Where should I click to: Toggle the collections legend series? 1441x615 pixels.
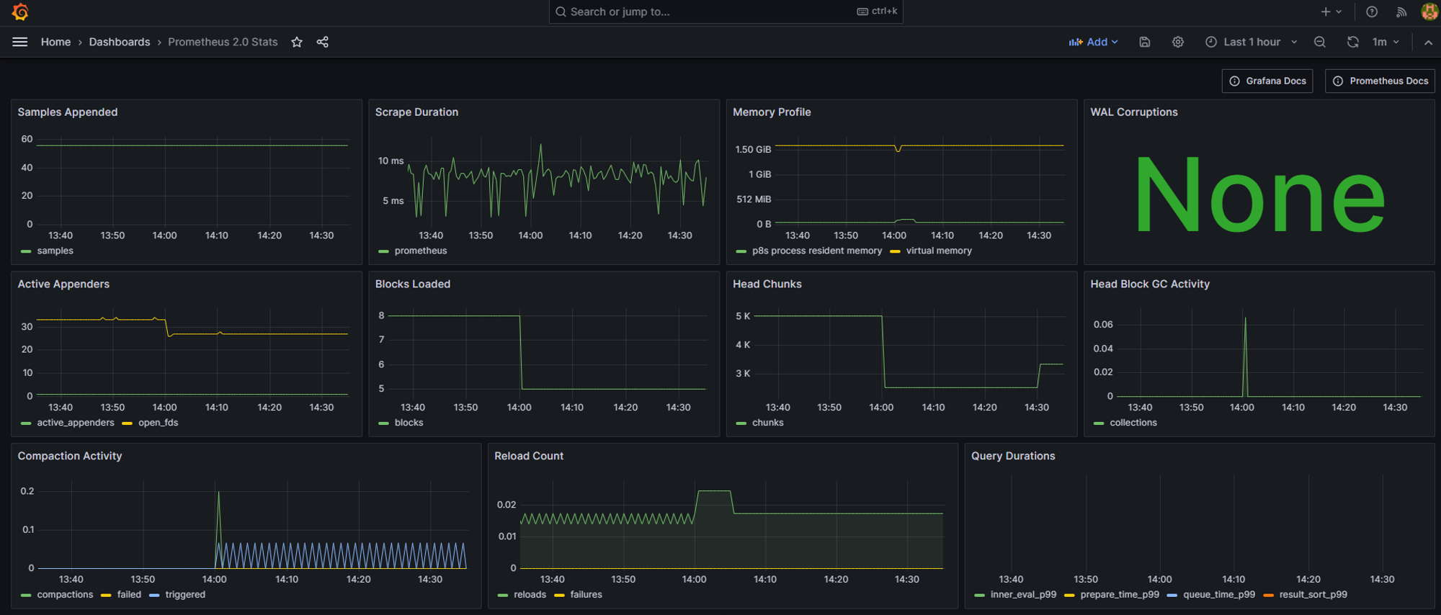[x=1133, y=423]
